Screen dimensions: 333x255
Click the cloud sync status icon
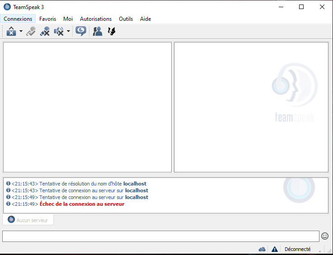pyautogui.click(x=262, y=249)
